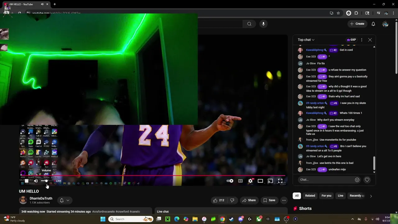Open more actions menu under the video
Screen dimensions: 398x224
point(284,200)
